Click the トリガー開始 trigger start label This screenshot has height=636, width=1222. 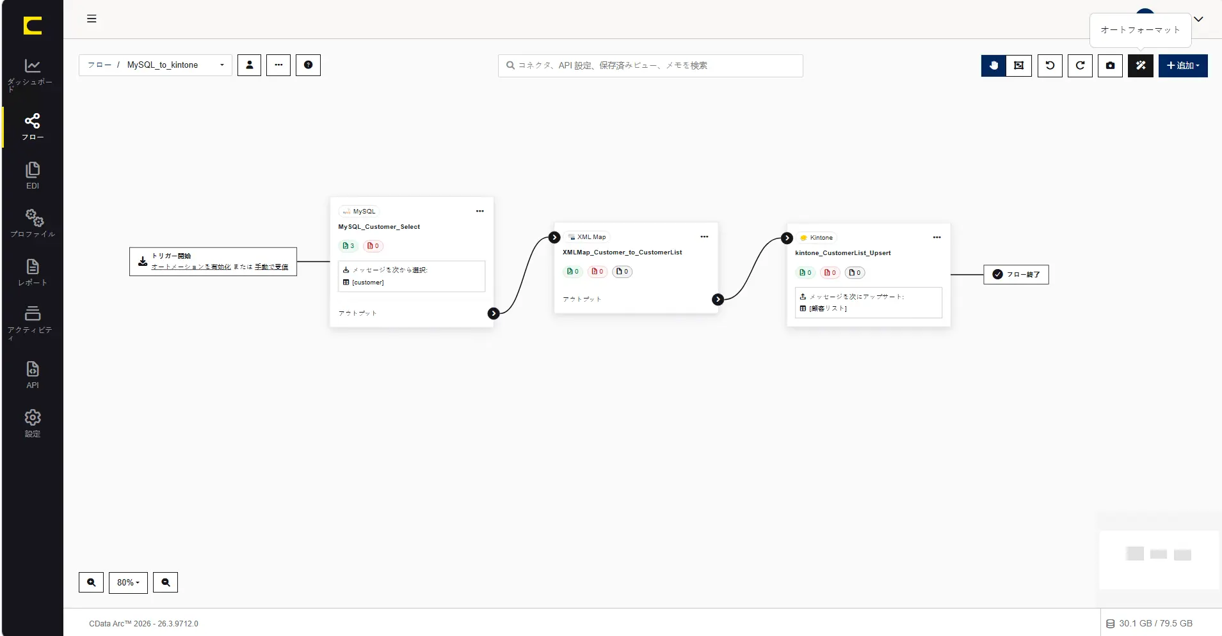point(171,256)
